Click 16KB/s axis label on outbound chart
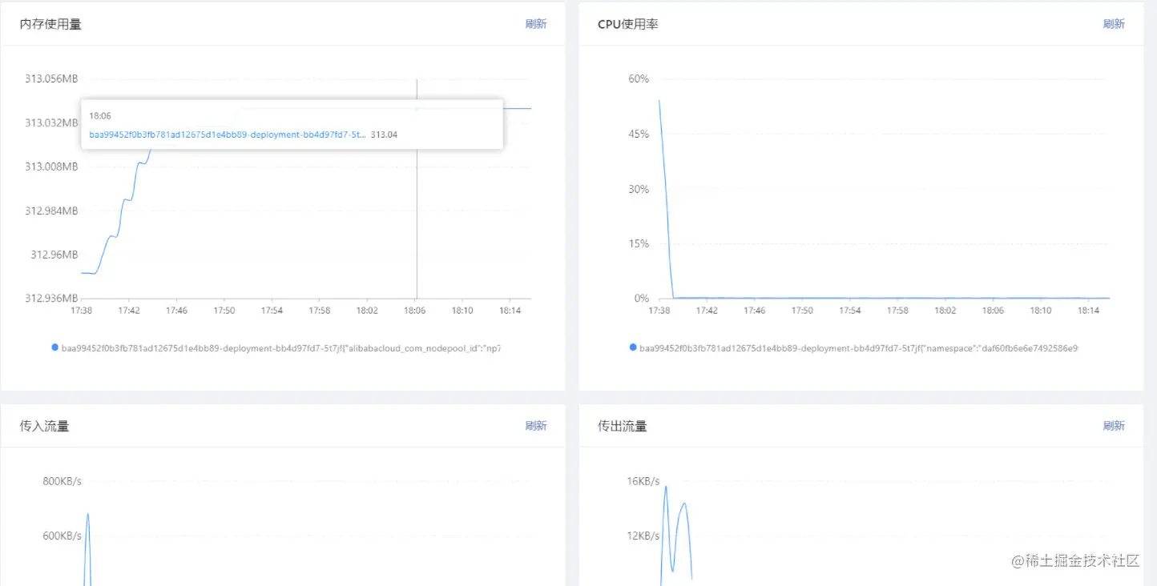This screenshot has width=1157, height=586. coord(643,481)
